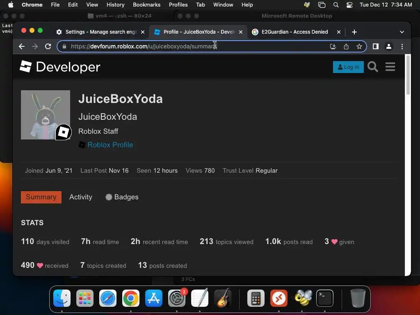
Task: Open the History menu
Action: point(115,5)
